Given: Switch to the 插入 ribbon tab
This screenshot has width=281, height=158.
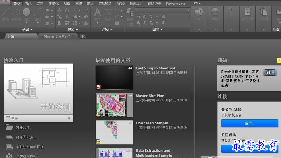Looking at the screenshot, I should [x=29, y=4].
